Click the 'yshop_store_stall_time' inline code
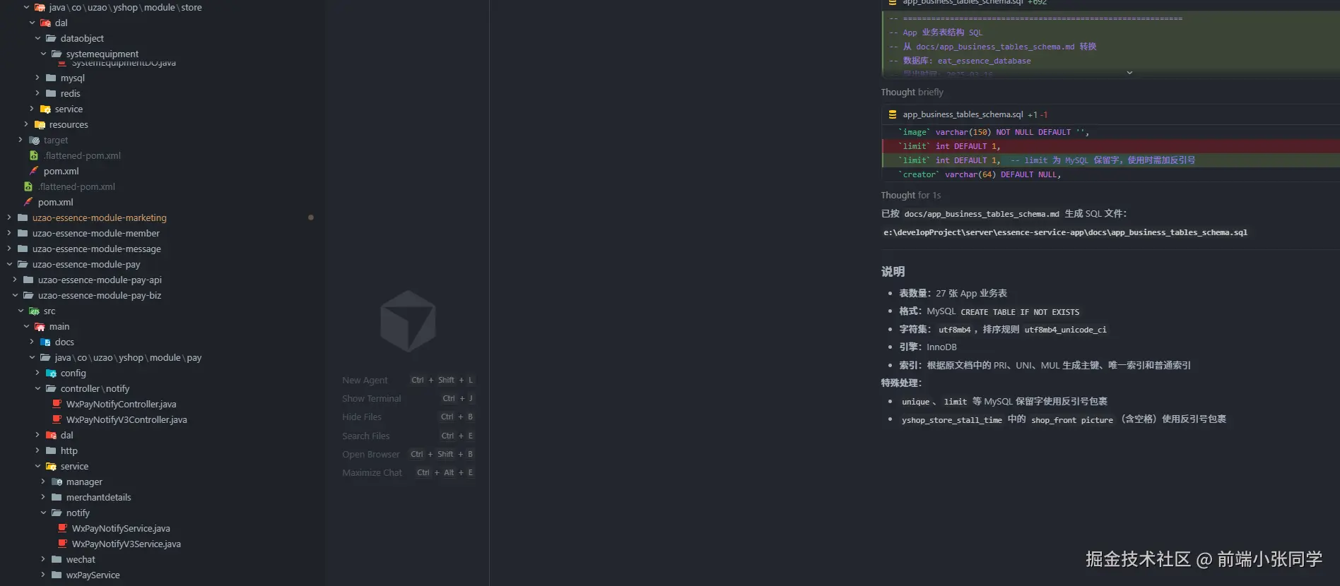The width and height of the screenshot is (1340, 586). (951, 420)
